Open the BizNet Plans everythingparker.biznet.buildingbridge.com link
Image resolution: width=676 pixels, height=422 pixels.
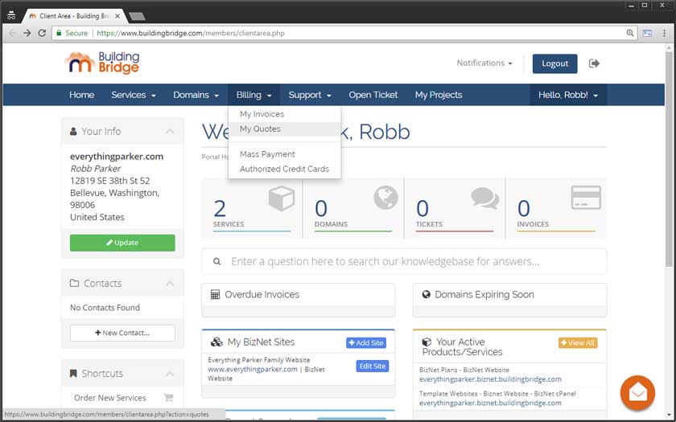point(490,379)
